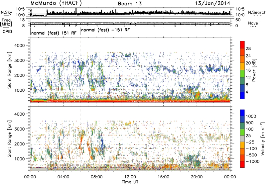Click Power colorbar tick label "12"
The image size is (266, 184).
coord(248,78)
